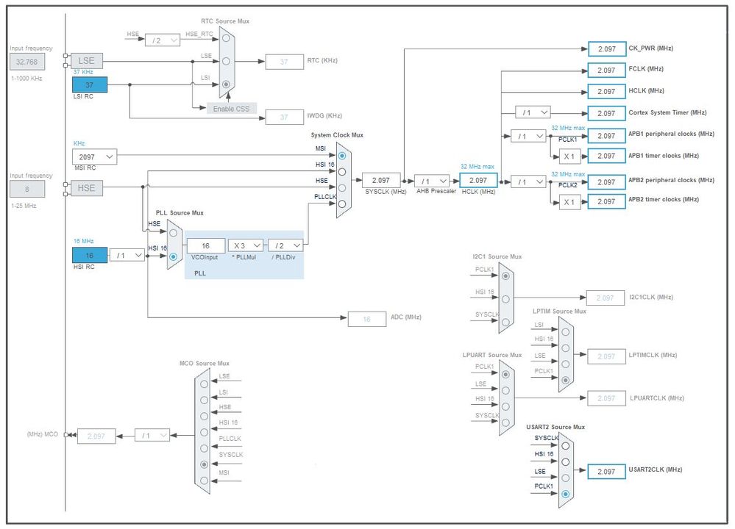This screenshot has height=529, width=735.
Task: Open HSE RTC /2 divider dropdown
Action: (162, 40)
